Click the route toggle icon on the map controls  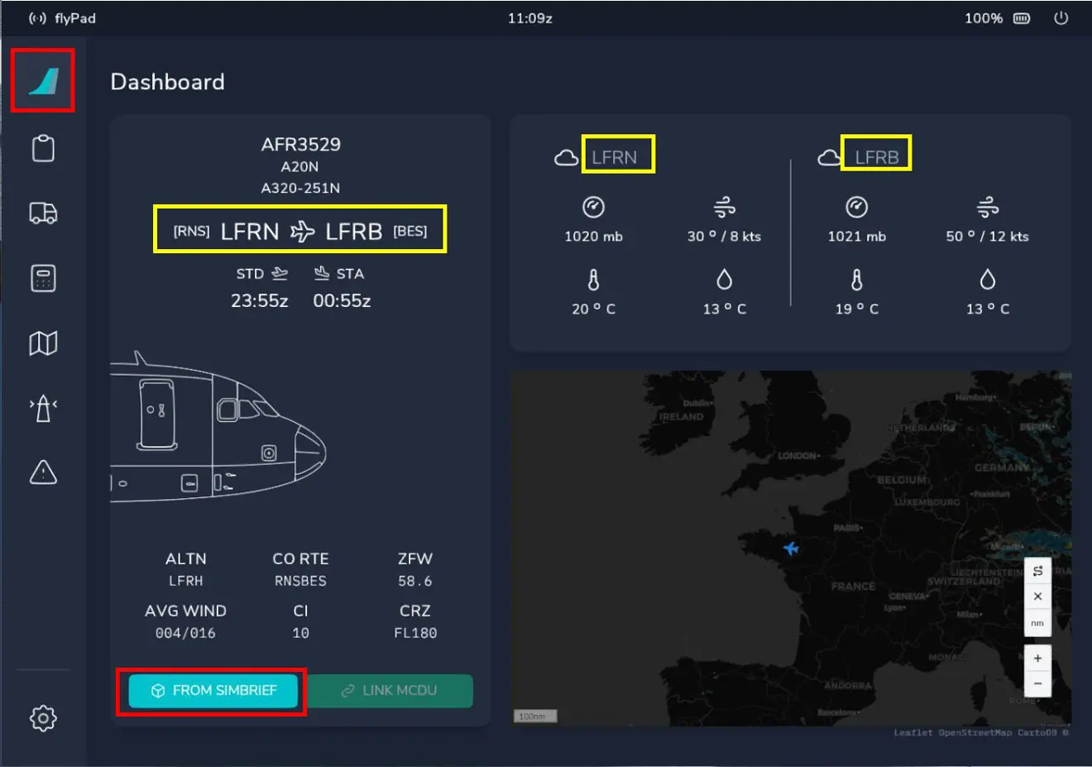pos(1037,571)
